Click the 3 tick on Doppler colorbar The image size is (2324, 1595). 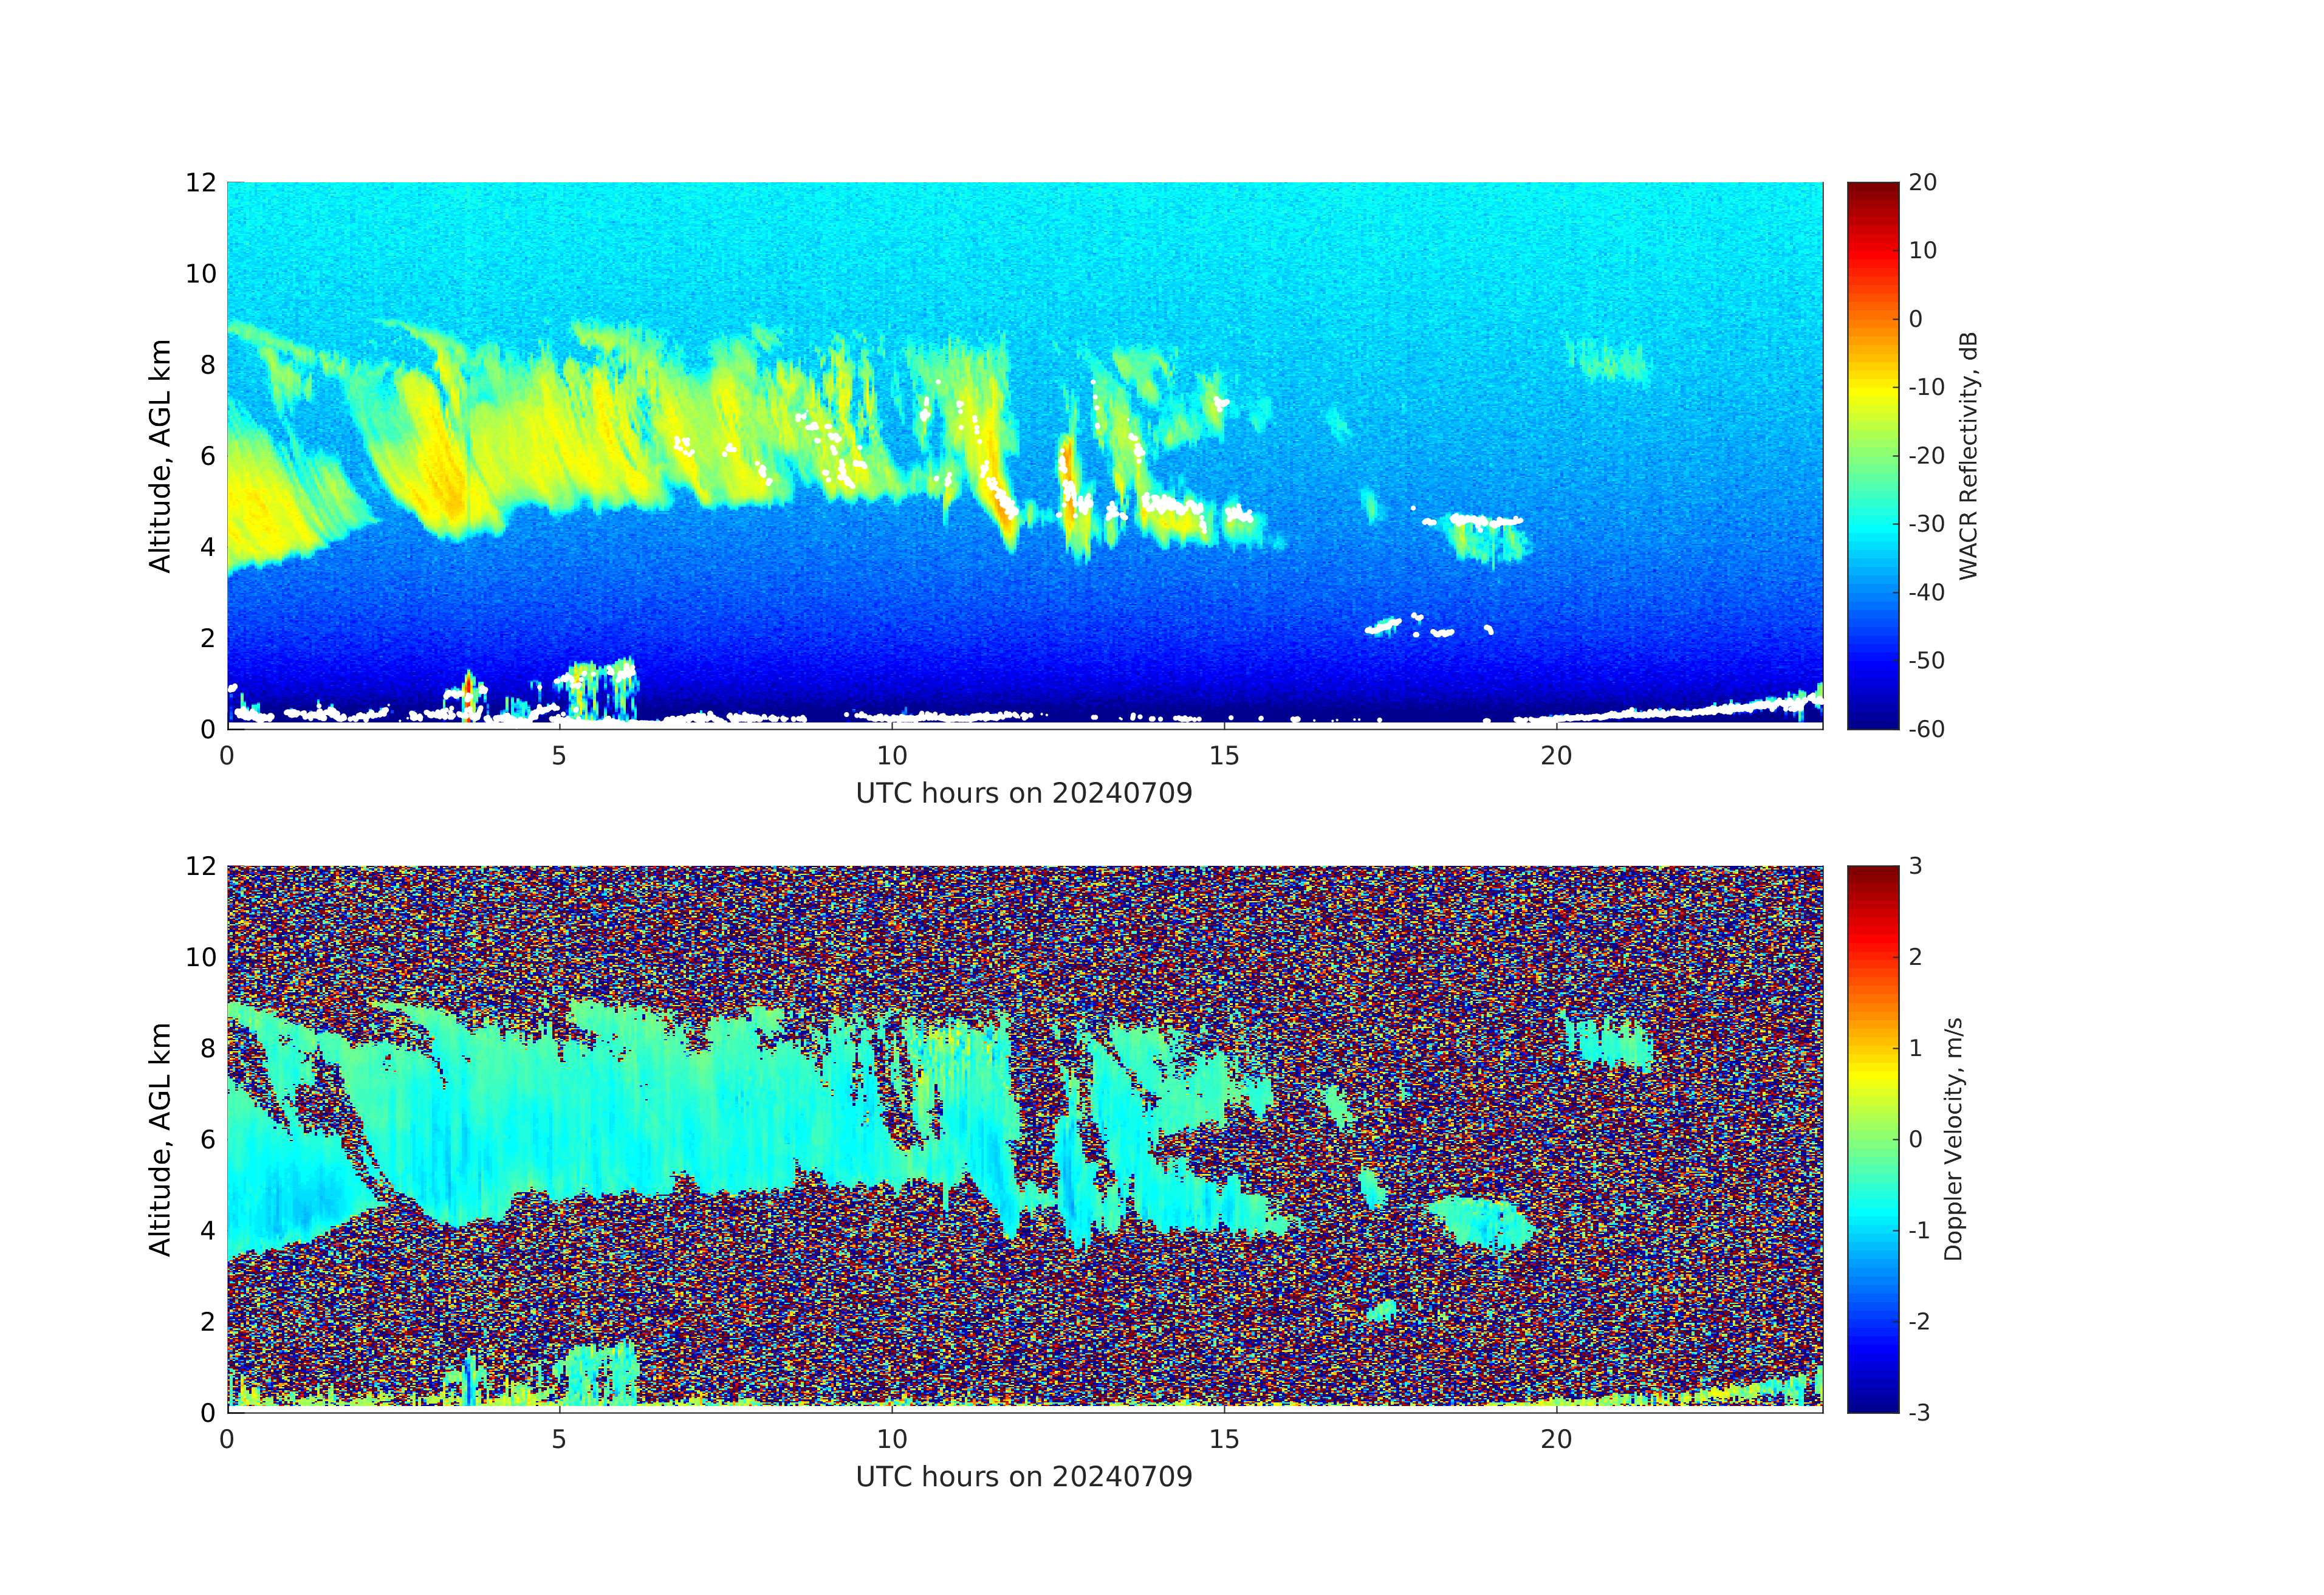point(1915,866)
